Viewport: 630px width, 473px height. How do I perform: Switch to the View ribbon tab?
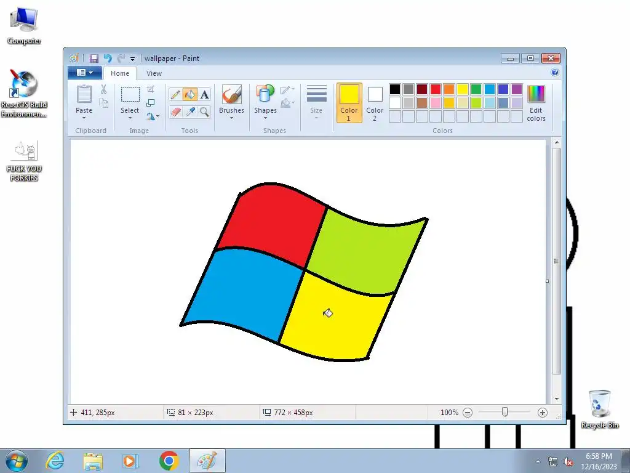click(x=154, y=73)
